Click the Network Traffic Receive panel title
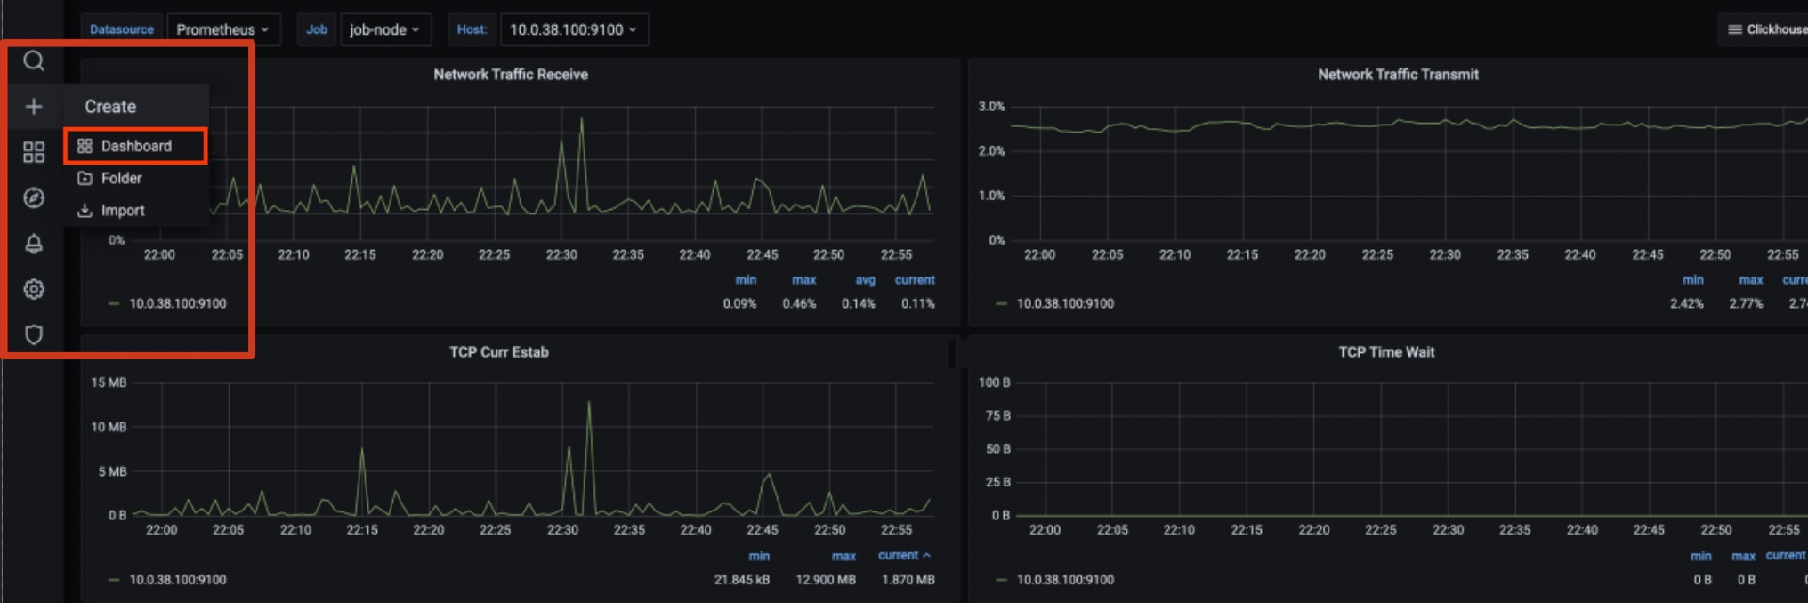Viewport: 1808px width, 603px height. click(511, 75)
